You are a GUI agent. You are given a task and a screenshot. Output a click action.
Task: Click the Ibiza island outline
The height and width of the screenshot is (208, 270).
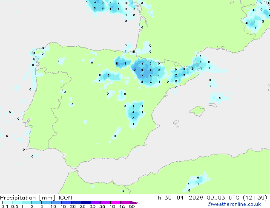(x=176, y=122)
